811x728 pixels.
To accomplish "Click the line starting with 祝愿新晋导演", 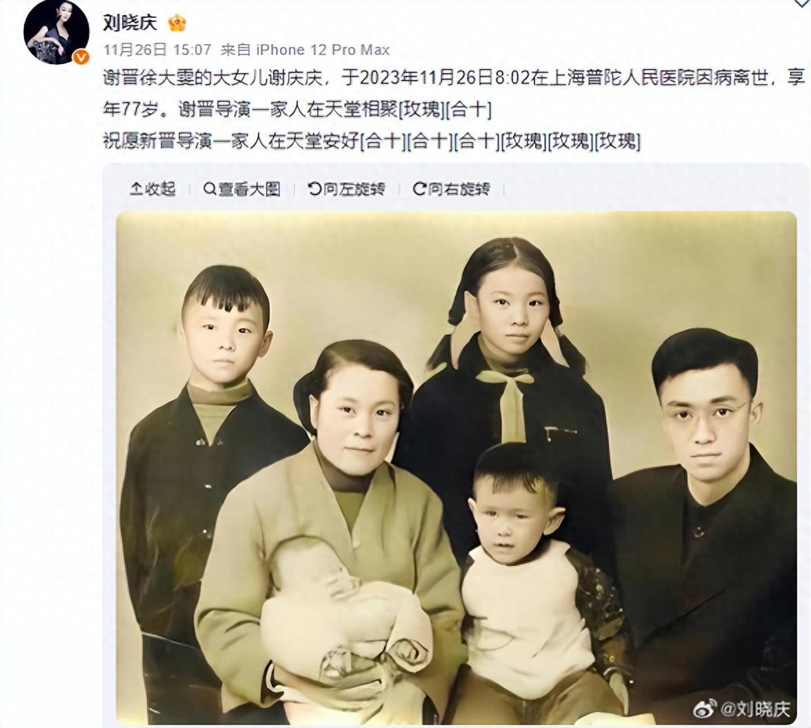I will pos(371,140).
